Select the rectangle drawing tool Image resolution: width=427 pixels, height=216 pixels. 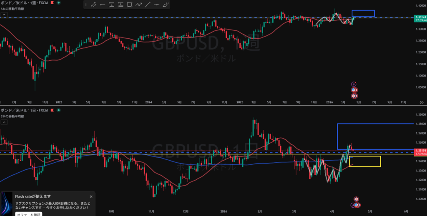pyautogui.click(x=130, y=5)
